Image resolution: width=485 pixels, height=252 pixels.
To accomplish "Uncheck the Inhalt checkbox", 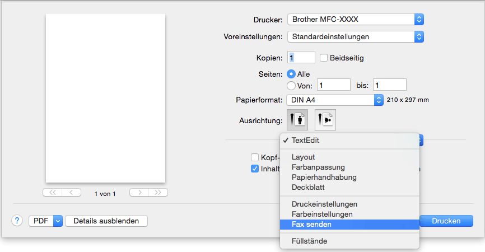I will pyautogui.click(x=255, y=169).
